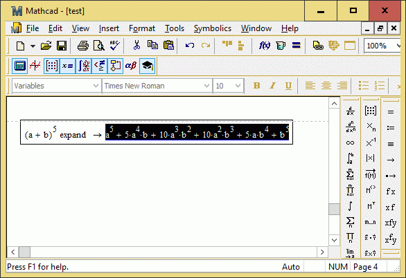The image size is (406, 278).
Task: Create a new worksheet with New icon
Action: [21, 46]
